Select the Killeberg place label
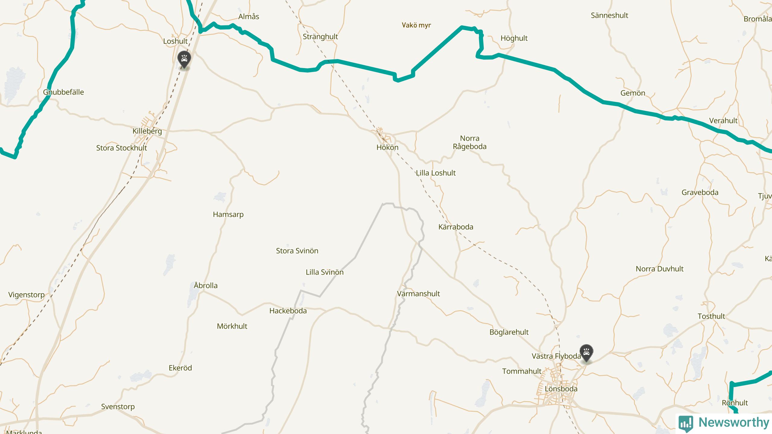This screenshot has height=434, width=772. coord(147,131)
